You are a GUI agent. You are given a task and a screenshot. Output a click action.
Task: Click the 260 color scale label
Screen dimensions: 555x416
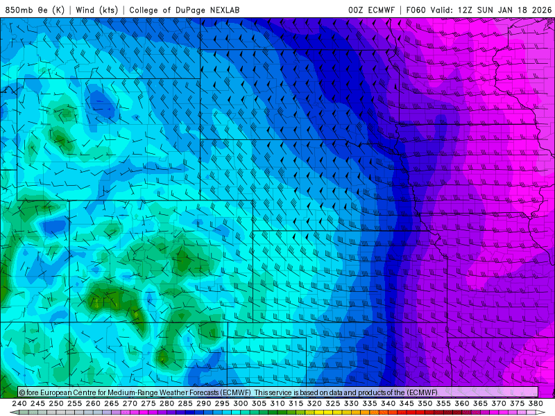[x=93, y=404]
